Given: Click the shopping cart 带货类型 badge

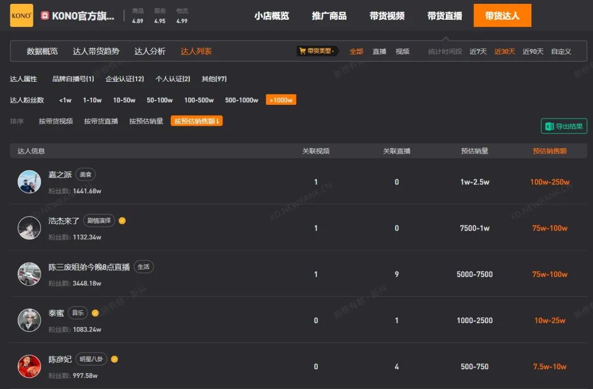Looking at the screenshot, I should click(317, 50).
